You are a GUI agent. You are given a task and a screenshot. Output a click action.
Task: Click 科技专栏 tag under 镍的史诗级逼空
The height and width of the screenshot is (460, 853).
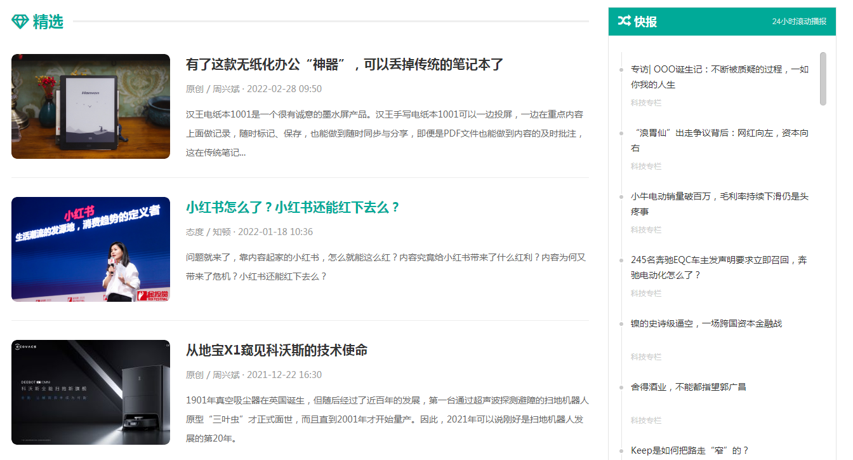pyautogui.click(x=646, y=357)
